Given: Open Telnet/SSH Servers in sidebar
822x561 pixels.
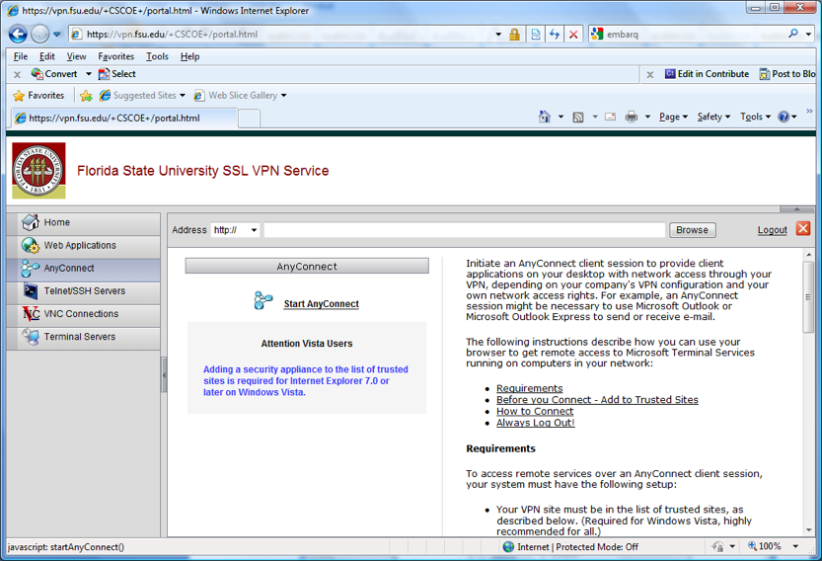Looking at the screenshot, I should pyautogui.click(x=84, y=291).
